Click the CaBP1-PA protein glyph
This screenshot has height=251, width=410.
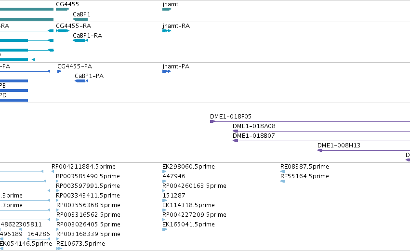pyautogui.click(x=81, y=81)
